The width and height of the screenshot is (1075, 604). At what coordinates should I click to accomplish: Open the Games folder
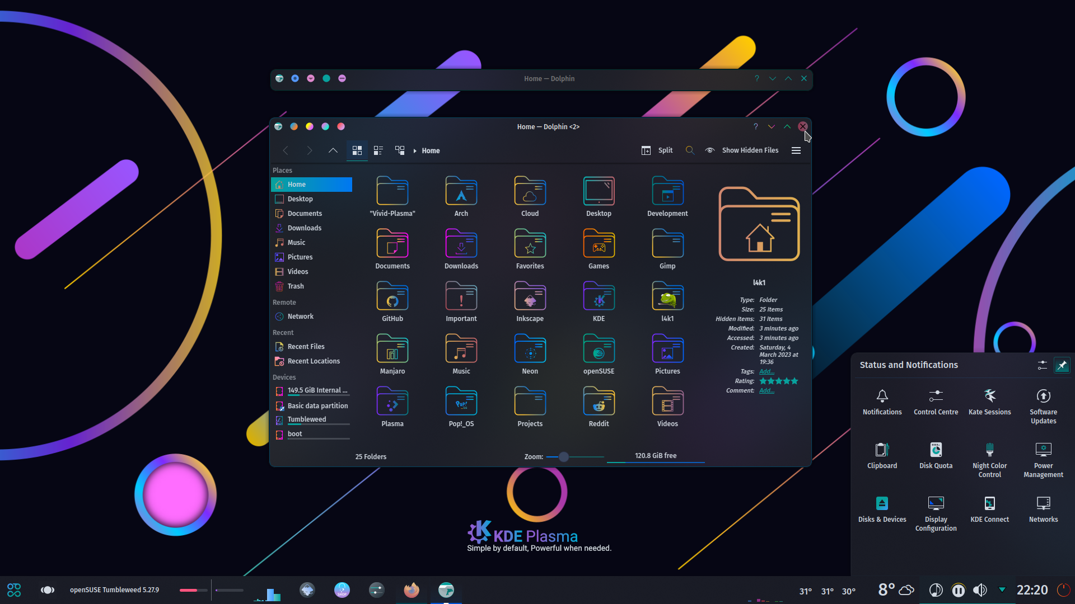pos(599,249)
